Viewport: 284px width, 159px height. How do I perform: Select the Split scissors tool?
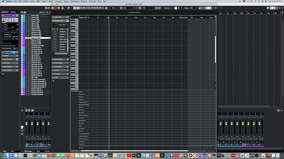(89, 8)
